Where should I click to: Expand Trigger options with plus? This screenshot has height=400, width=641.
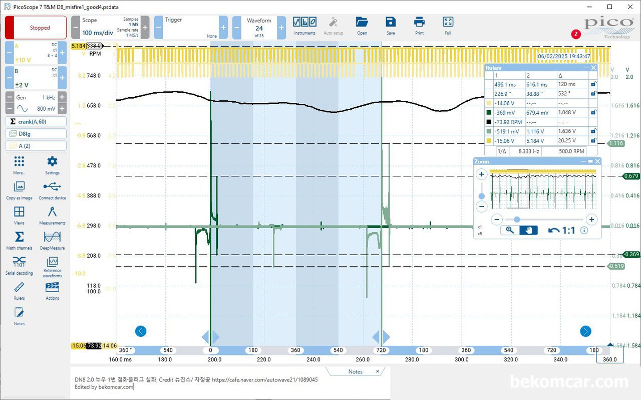tap(223, 27)
